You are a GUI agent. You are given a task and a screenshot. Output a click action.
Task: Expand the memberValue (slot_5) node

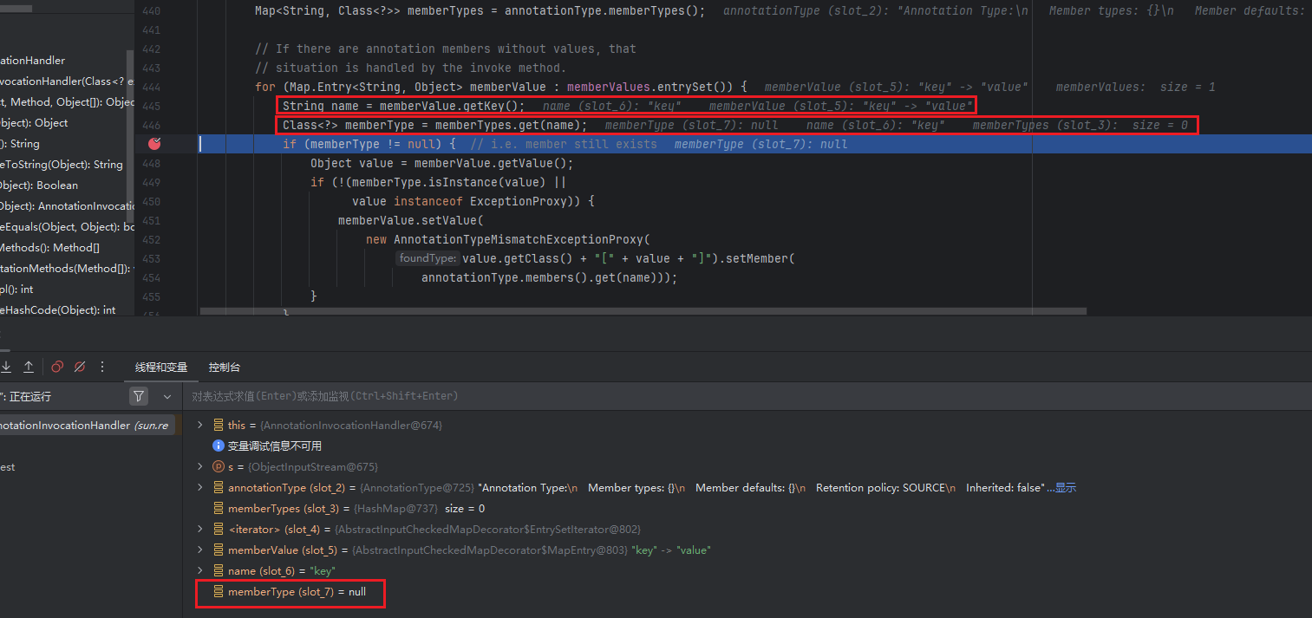pos(200,550)
